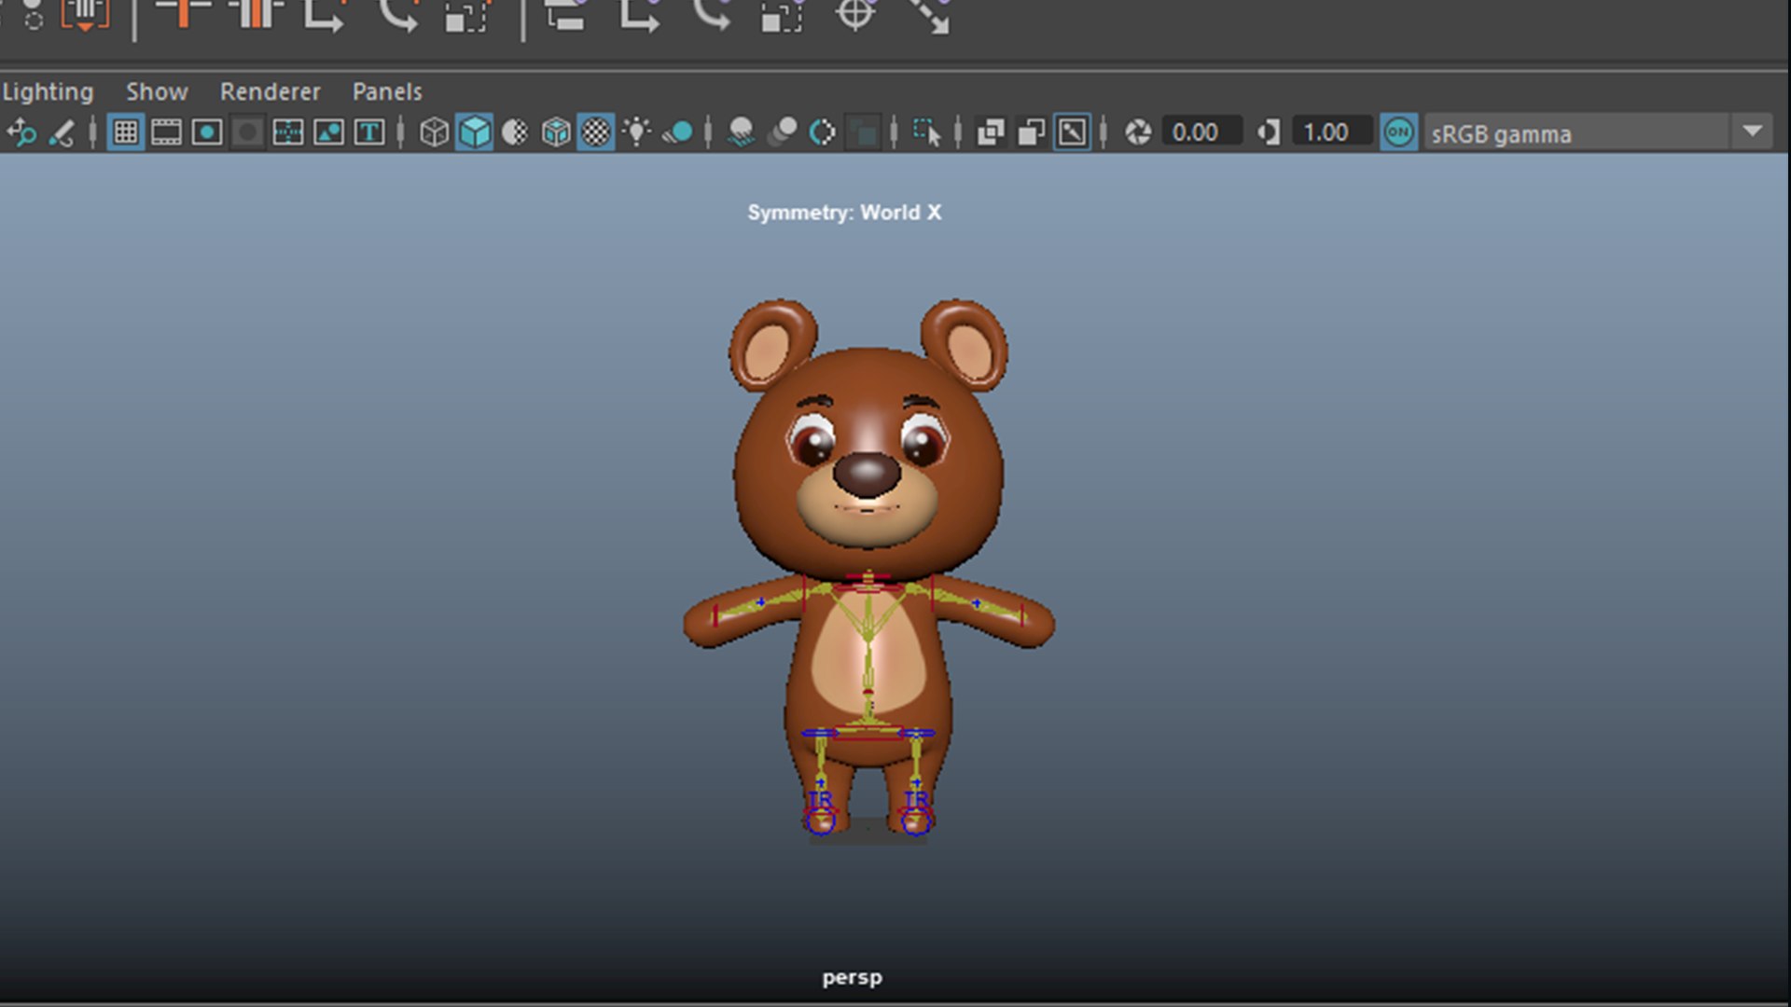Toggle the Resolution Gate overlay

[x=207, y=132]
